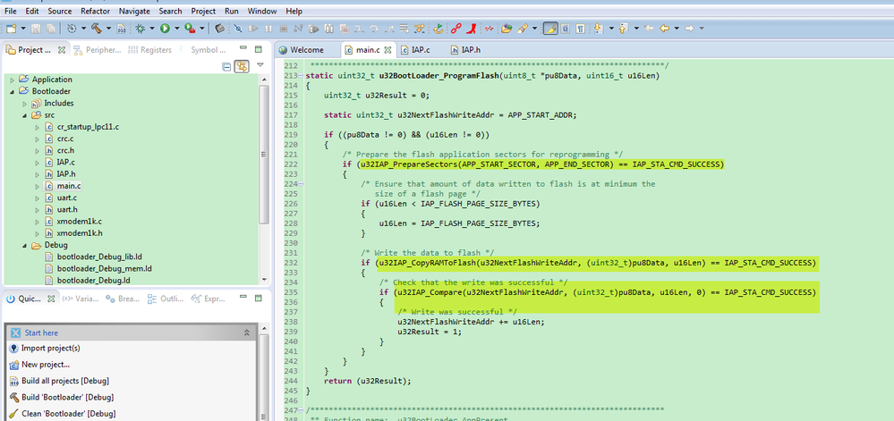Click the red chain link toolbar icon

pos(456,29)
